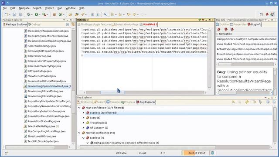Screen dimensions: 279x157
Task: Switch to the Java perspective icon
Action: coord(272,14)
